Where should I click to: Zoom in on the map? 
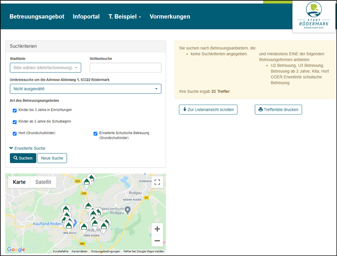pyautogui.click(x=157, y=229)
